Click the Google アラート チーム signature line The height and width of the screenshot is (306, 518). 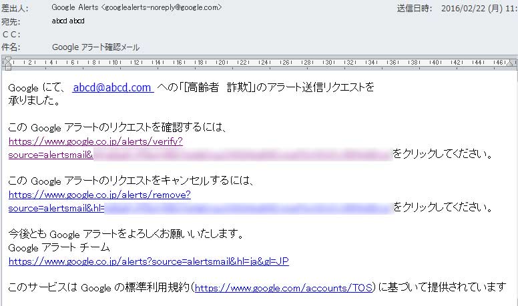(59, 247)
